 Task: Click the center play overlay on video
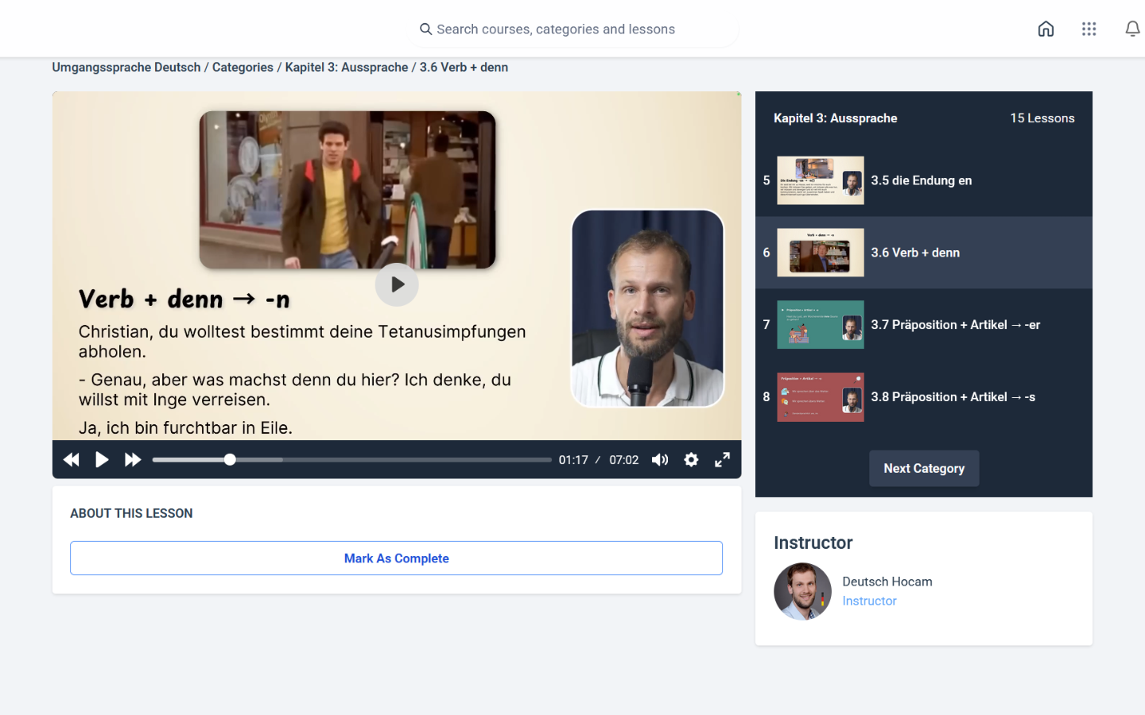pyautogui.click(x=397, y=284)
